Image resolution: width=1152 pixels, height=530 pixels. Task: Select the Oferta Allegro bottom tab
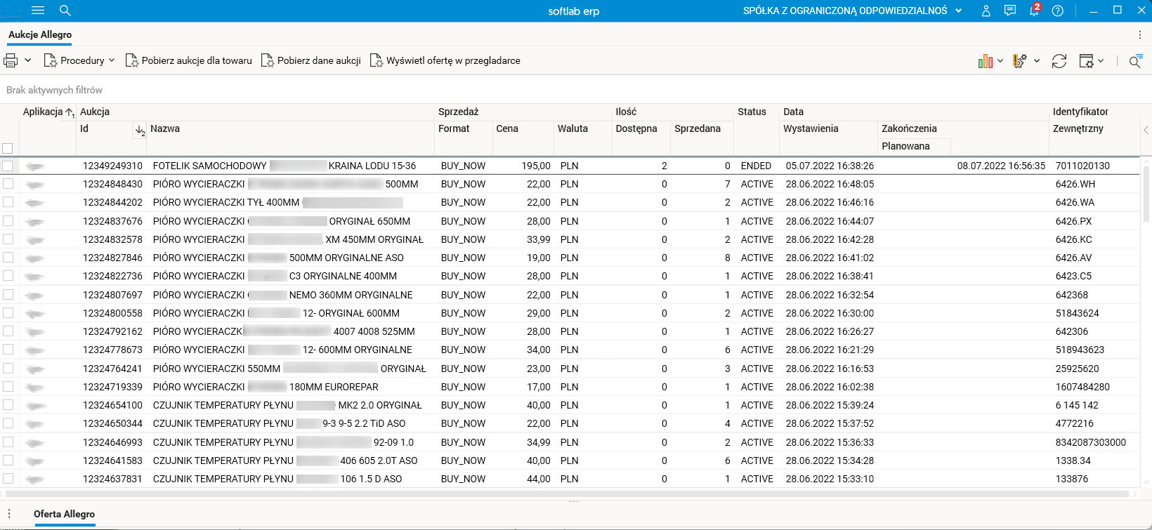64,514
